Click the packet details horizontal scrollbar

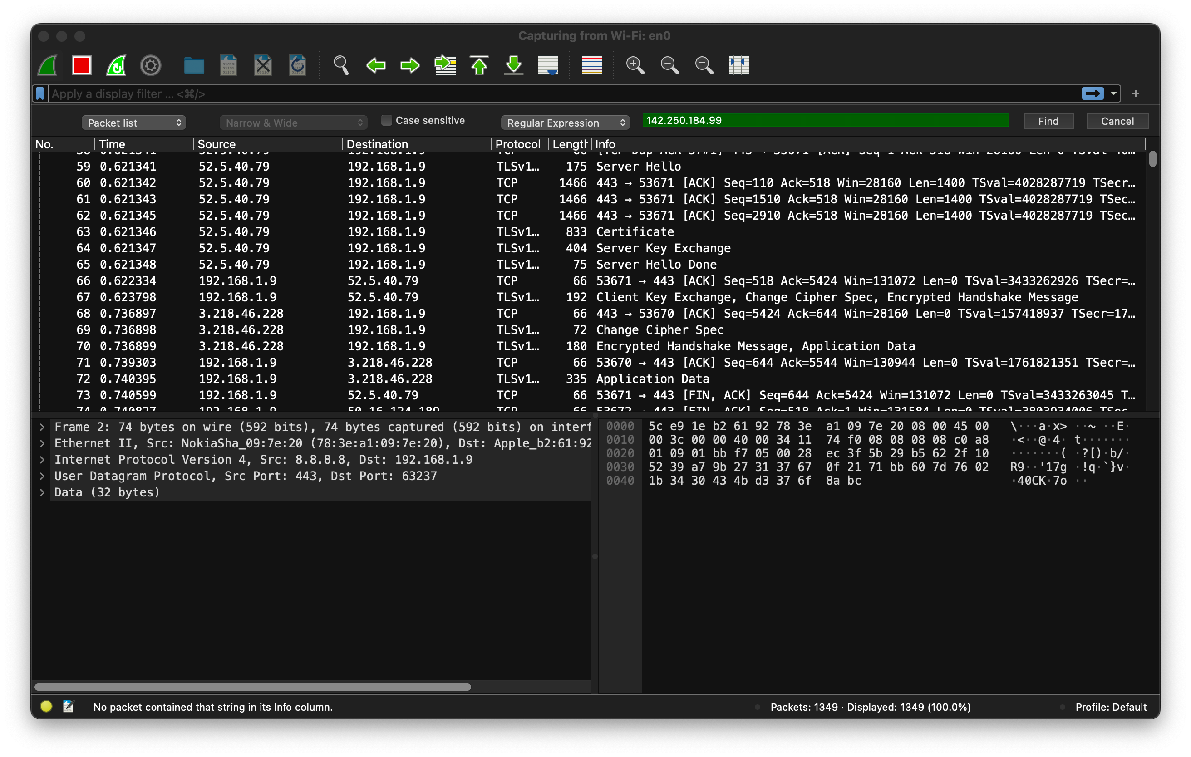(252, 687)
